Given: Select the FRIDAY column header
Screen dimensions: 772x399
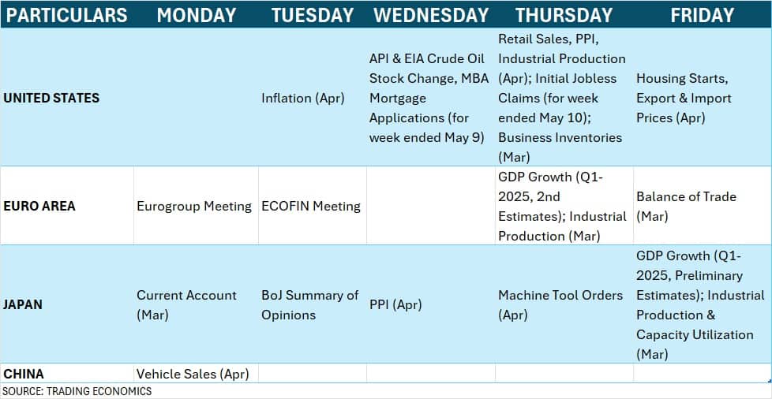Looking at the screenshot, I should (x=703, y=15).
